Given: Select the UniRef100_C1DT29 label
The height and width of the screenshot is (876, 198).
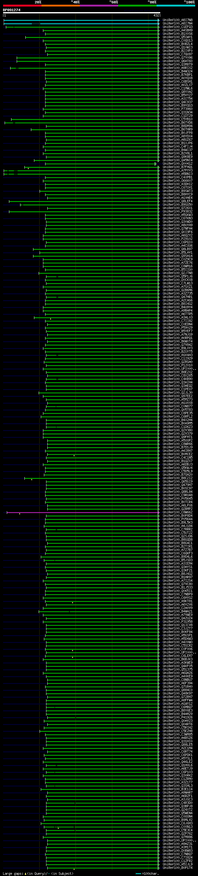Looking at the screenshot, I should 178,116.
